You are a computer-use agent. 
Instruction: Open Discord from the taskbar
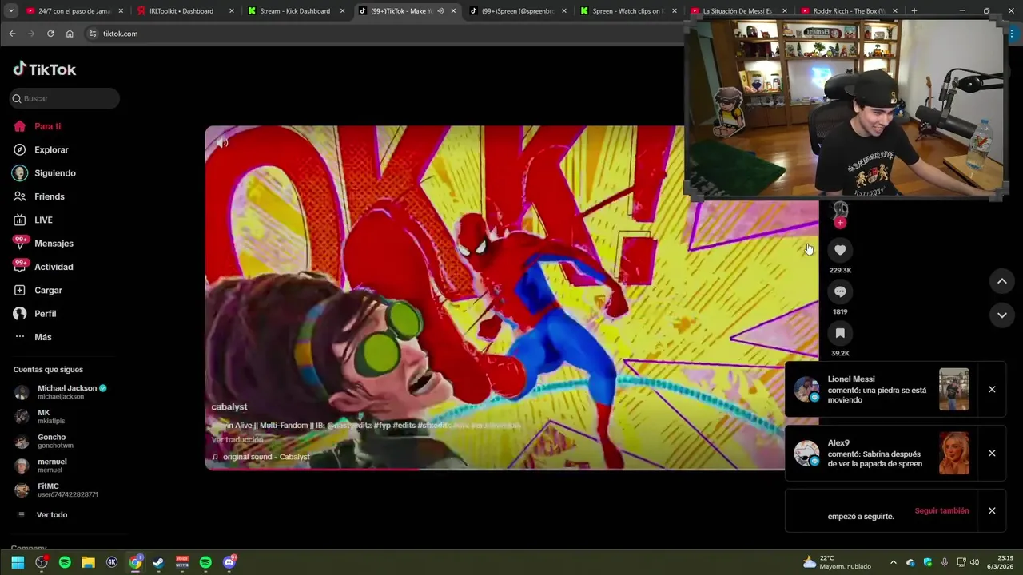(x=229, y=562)
